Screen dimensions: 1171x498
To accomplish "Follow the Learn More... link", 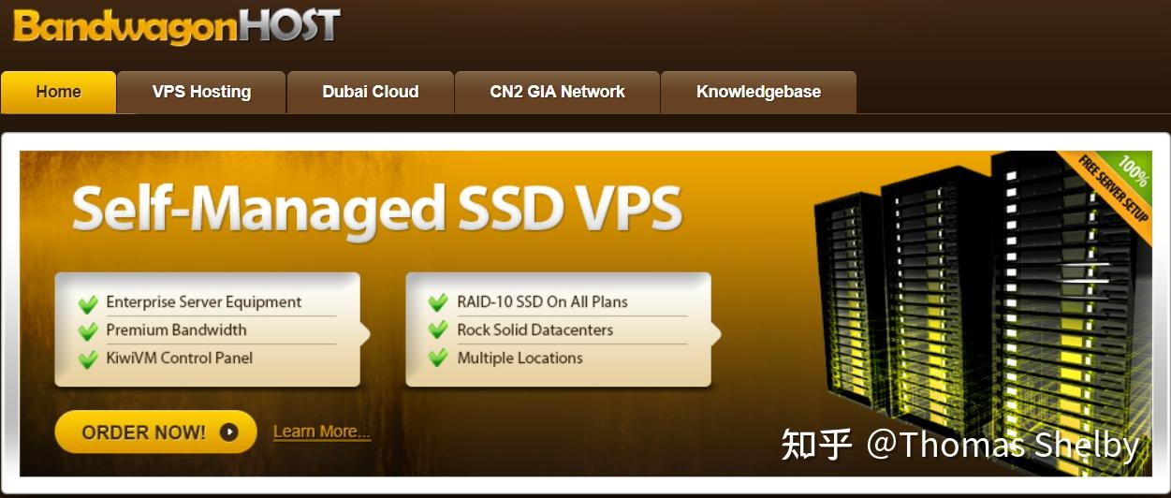I will pyautogui.click(x=322, y=432).
